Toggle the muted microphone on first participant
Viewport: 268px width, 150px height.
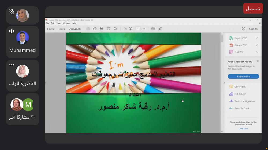point(11,12)
